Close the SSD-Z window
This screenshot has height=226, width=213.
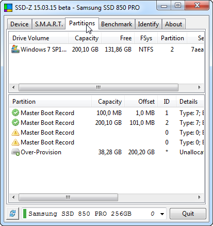[x=197, y=6]
